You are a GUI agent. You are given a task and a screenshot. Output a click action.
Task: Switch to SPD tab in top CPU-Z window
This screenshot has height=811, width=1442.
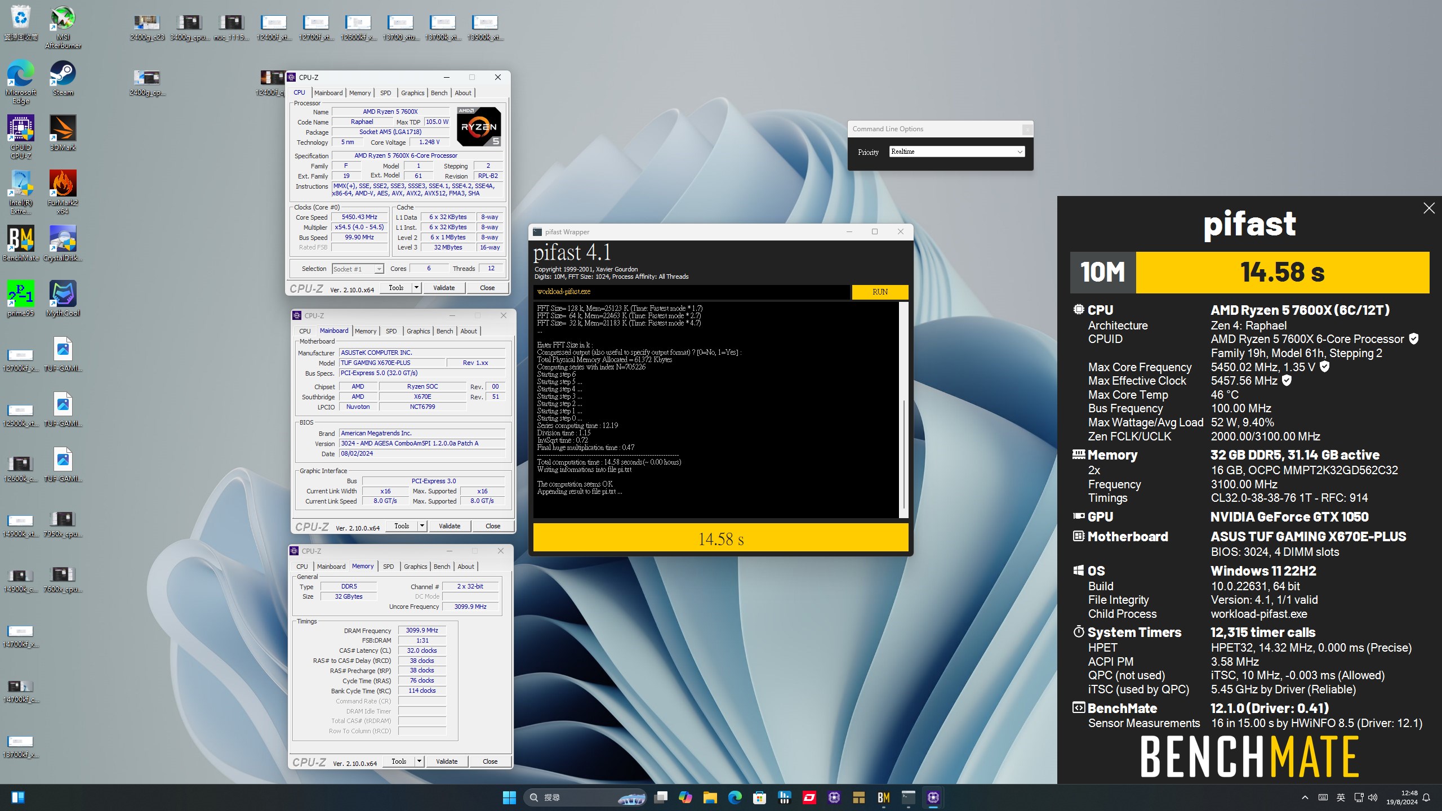(385, 93)
